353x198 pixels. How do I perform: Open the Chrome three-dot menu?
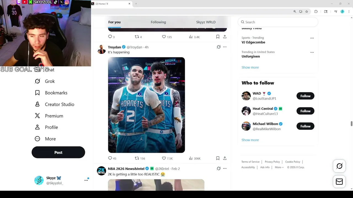(349, 12)
